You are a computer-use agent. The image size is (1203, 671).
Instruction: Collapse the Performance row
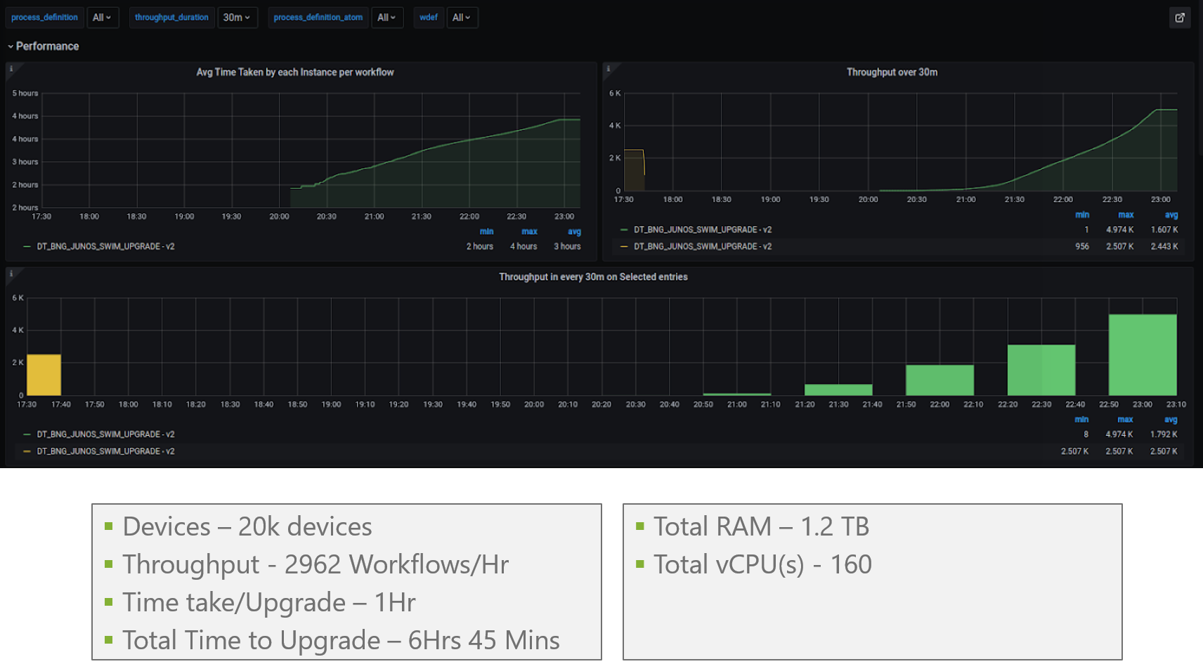coord(43,46)
